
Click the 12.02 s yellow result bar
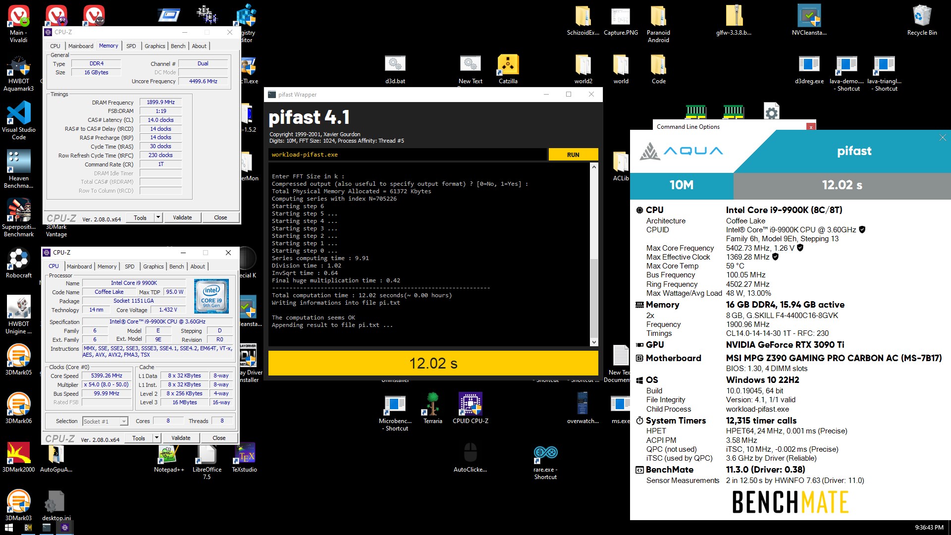(x=433, y=363)
